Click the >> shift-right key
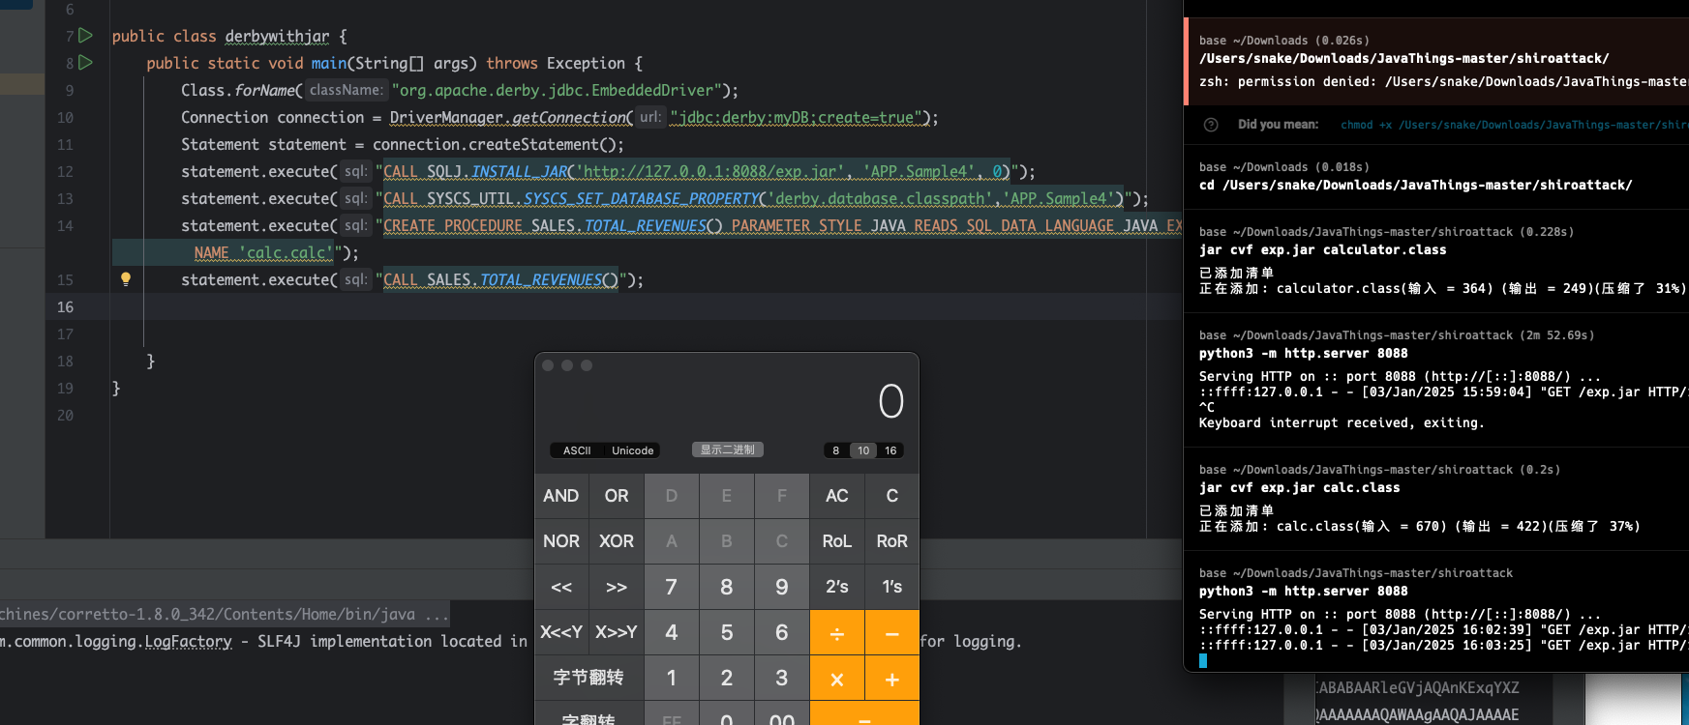The image size is (1689, 725). click(617, 587)
